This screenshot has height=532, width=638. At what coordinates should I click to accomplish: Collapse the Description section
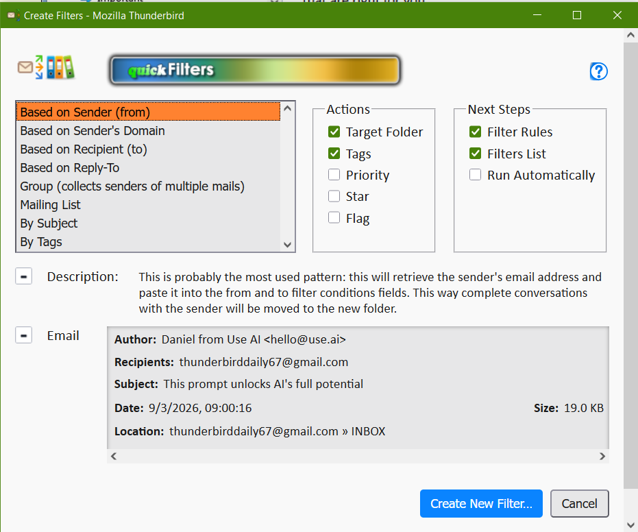(x=24, y=276)
